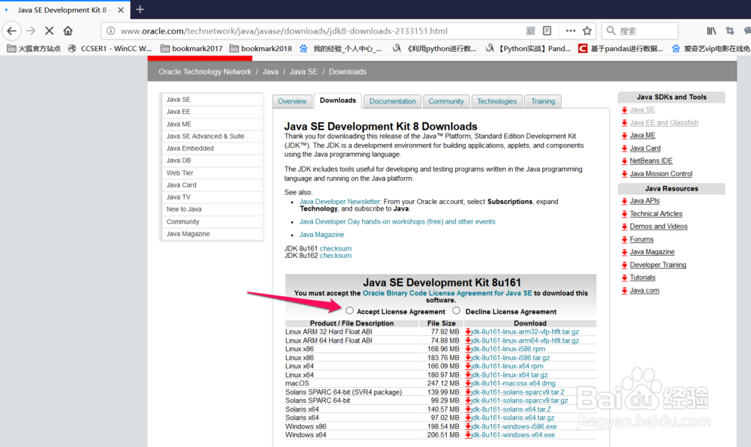751x447 pixels.
Task: Select Decline License Agreement radio button
Action: coord(457,310)
